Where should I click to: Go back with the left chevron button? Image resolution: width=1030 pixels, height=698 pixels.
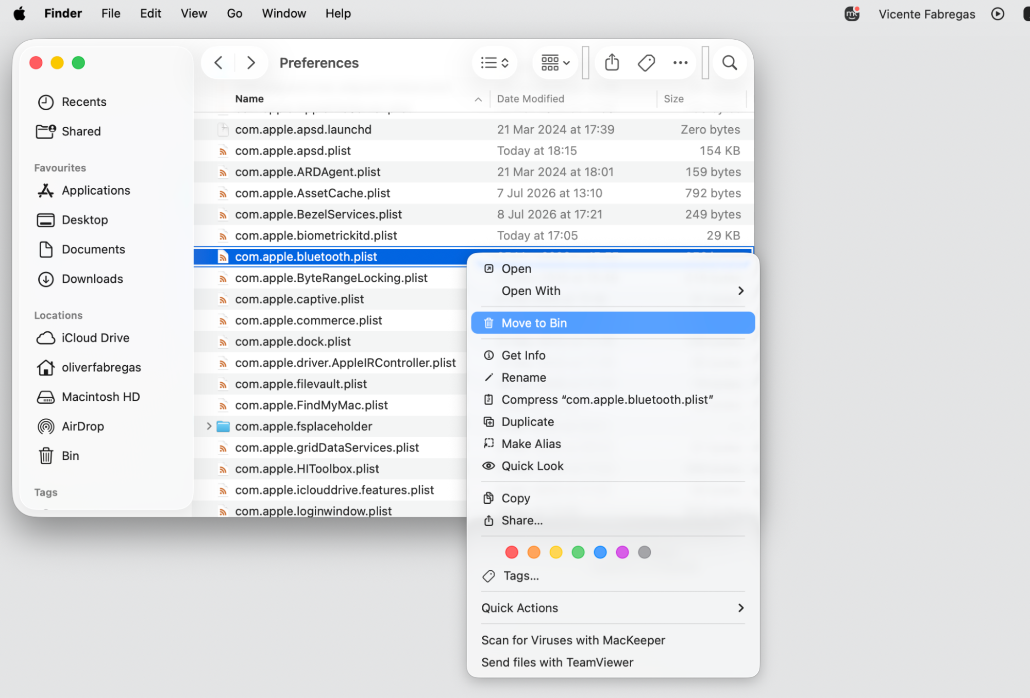tap(218, 63)
